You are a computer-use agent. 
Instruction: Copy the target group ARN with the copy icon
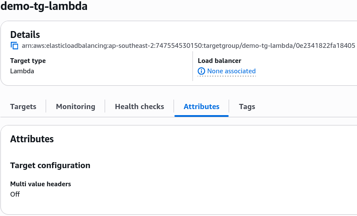(x=15, y=46)
